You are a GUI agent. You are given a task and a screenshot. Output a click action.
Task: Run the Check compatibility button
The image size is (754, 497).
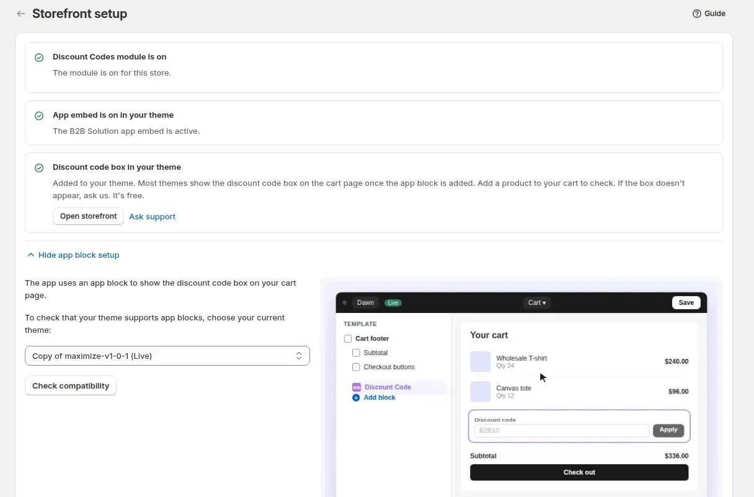pos(71,385)
